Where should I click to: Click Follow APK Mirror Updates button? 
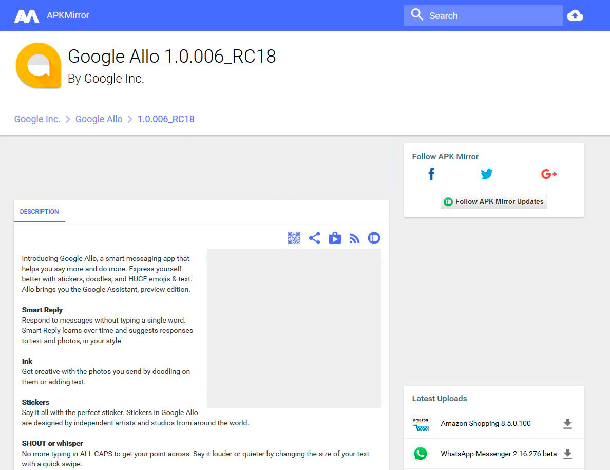click(x=493, y=201)
